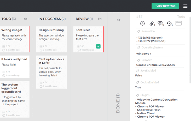Open task history clock icon
This screenshot has height=121, width=191.
point(169,23)
